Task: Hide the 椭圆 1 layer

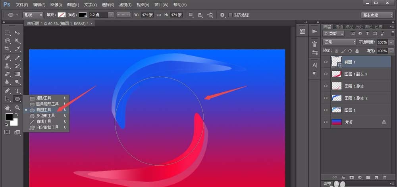Action: tap(326, 61)
